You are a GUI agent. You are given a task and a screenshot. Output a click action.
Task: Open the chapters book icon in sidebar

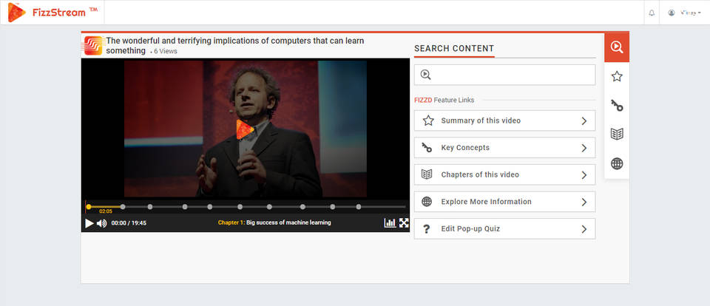[x=617, y=135]
